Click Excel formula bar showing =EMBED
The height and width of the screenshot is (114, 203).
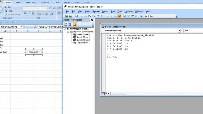[50, 27]
